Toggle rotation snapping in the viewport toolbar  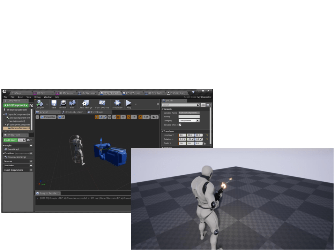[x=128, y=117]
